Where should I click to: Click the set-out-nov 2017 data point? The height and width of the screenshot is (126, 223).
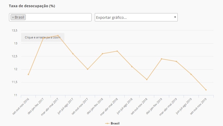coord(88,69)
